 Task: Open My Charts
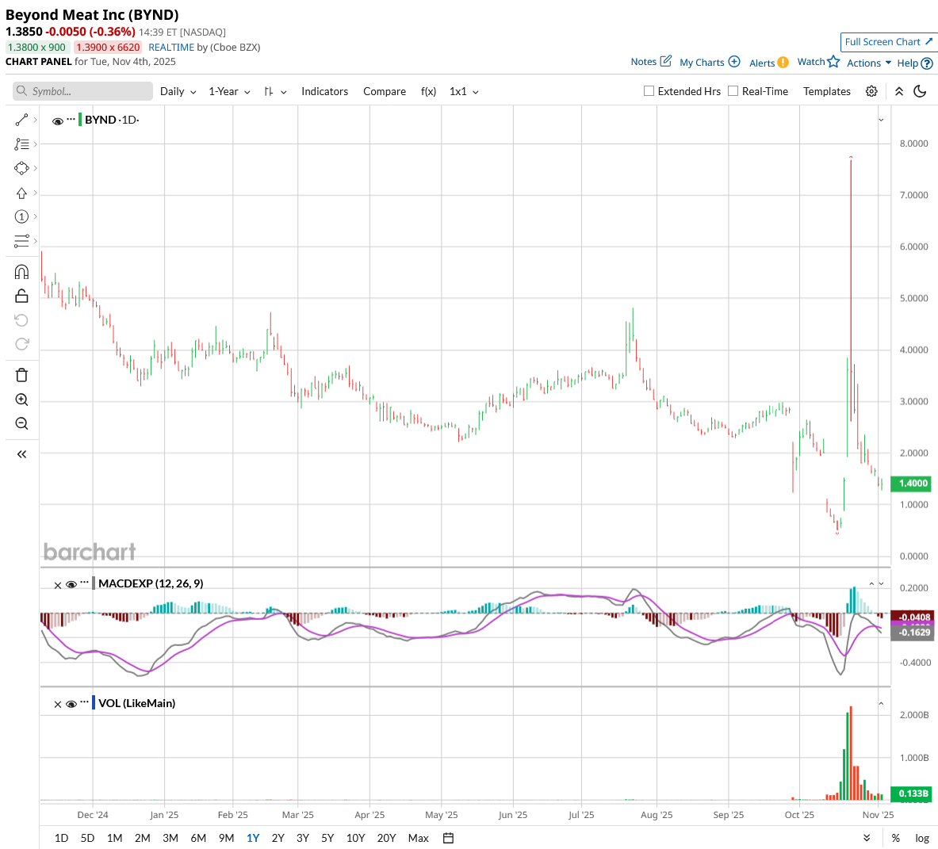710,62
